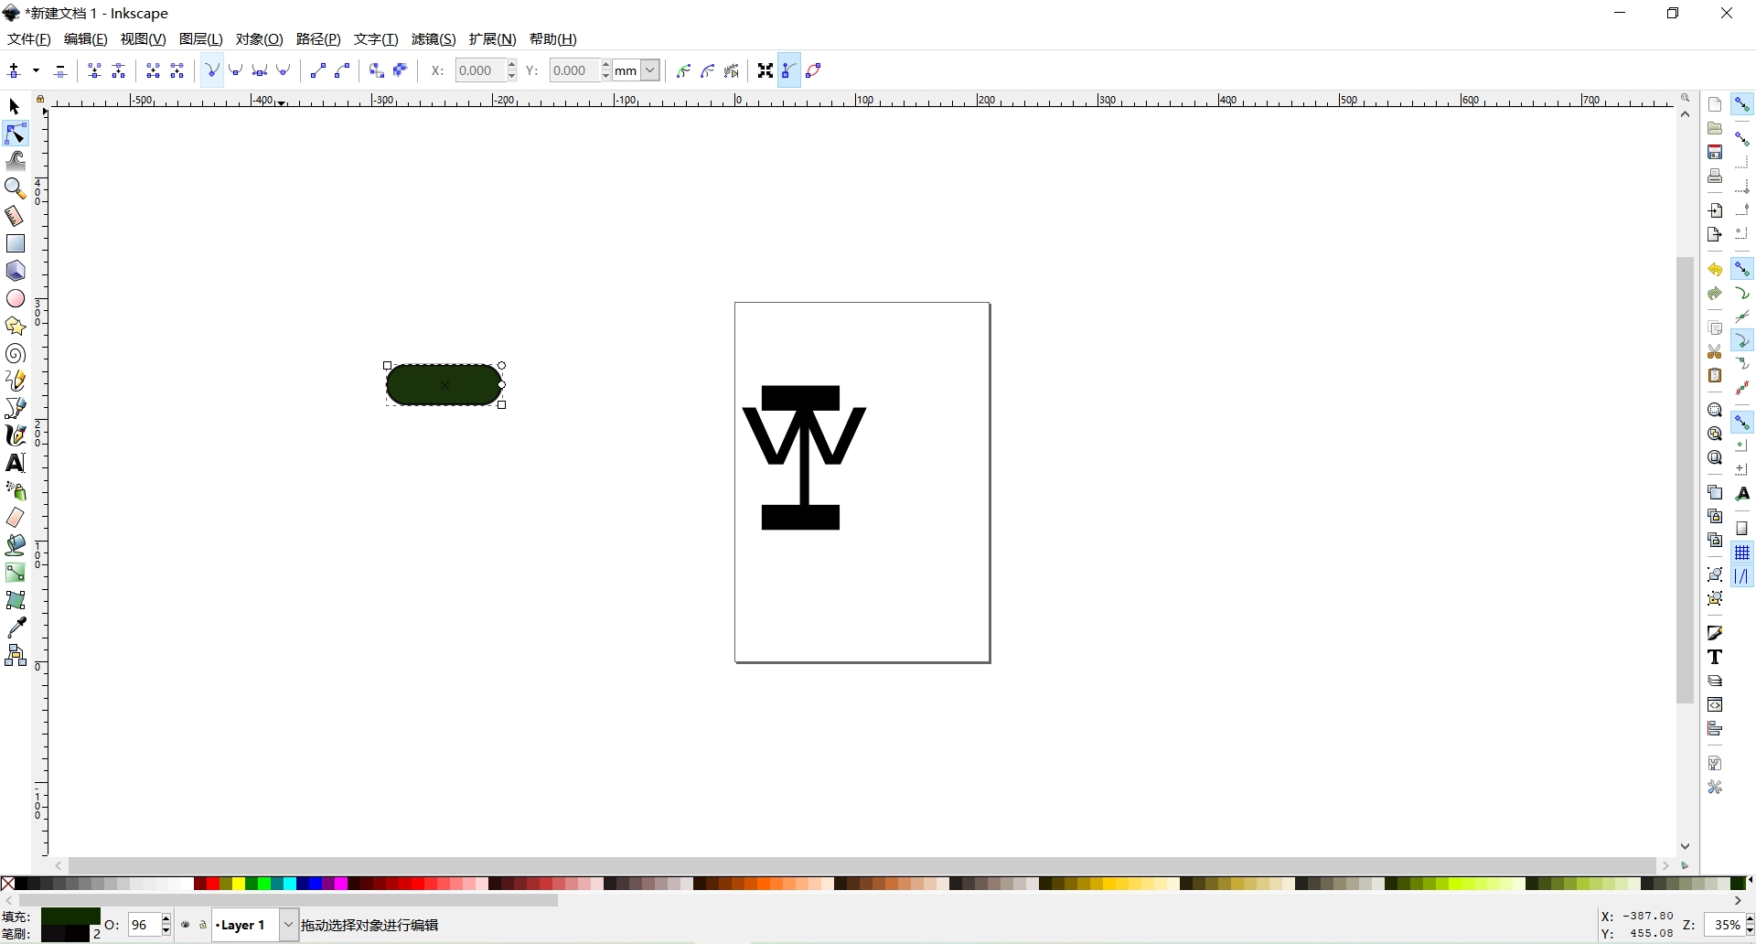Viewport: 1756px width, 944px height.
Task: Toggle global snapping at top of snap bar
Action: tap(1742, 105)
